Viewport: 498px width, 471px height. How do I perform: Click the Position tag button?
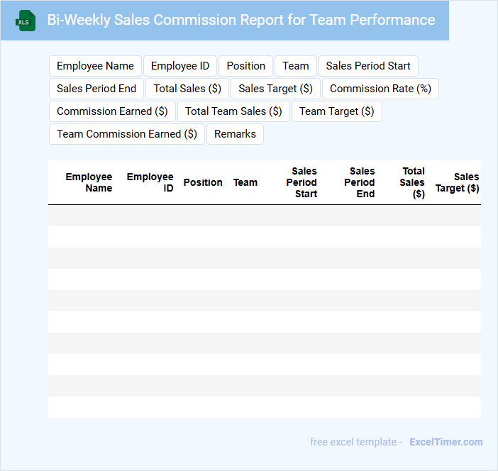pyautogui.click(x=245, y=66)
